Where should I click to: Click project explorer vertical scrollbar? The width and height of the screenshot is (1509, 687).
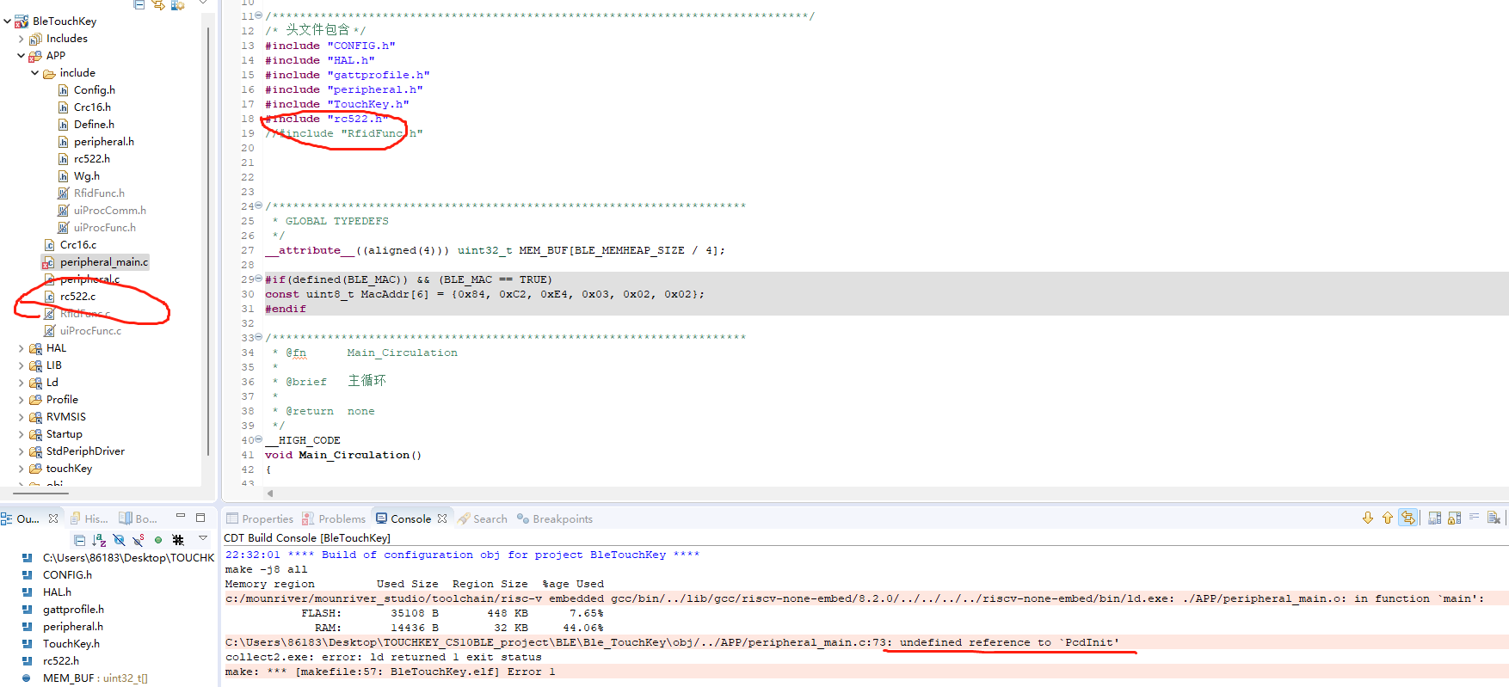click(208, 241)
